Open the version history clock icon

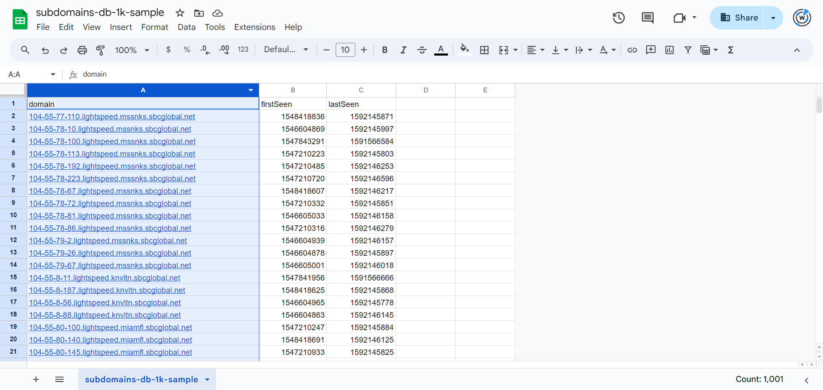(x=619, y=18)
